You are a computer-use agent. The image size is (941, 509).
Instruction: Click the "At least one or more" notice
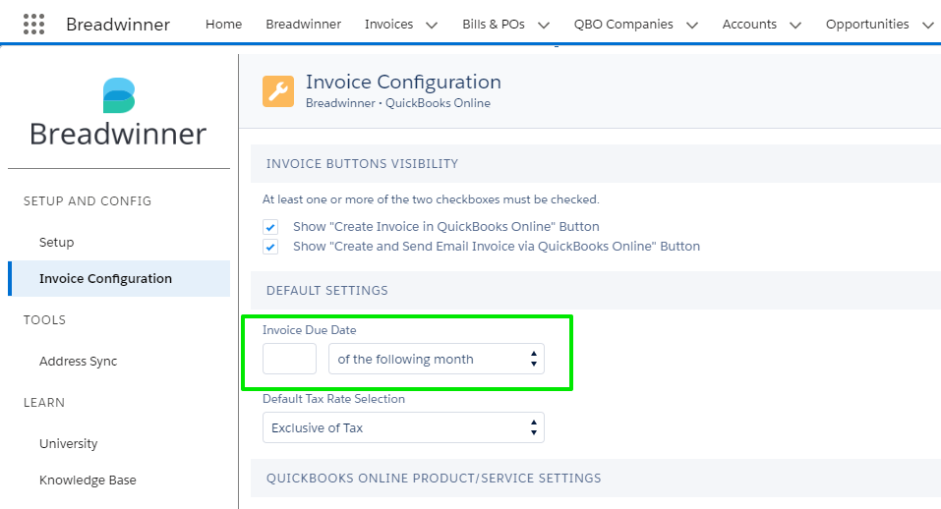pyautogui.click(x=431, y=199)
